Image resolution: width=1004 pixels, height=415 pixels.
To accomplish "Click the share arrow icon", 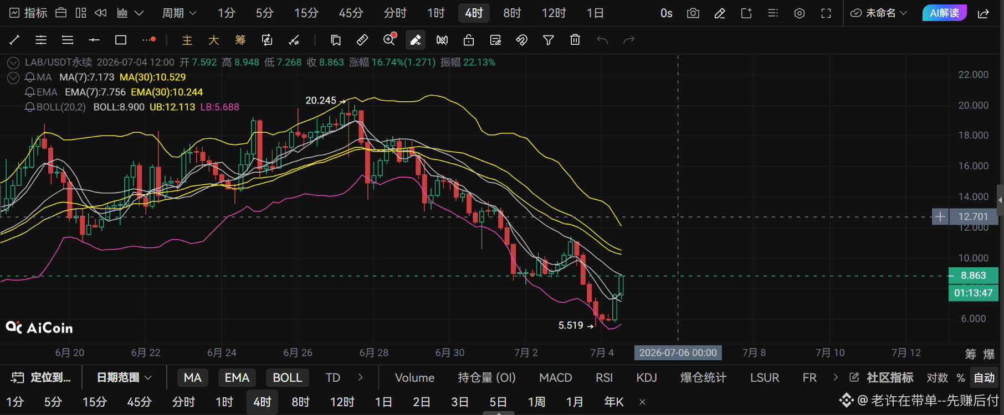I will pyautogui.click(x=983, y=13).
